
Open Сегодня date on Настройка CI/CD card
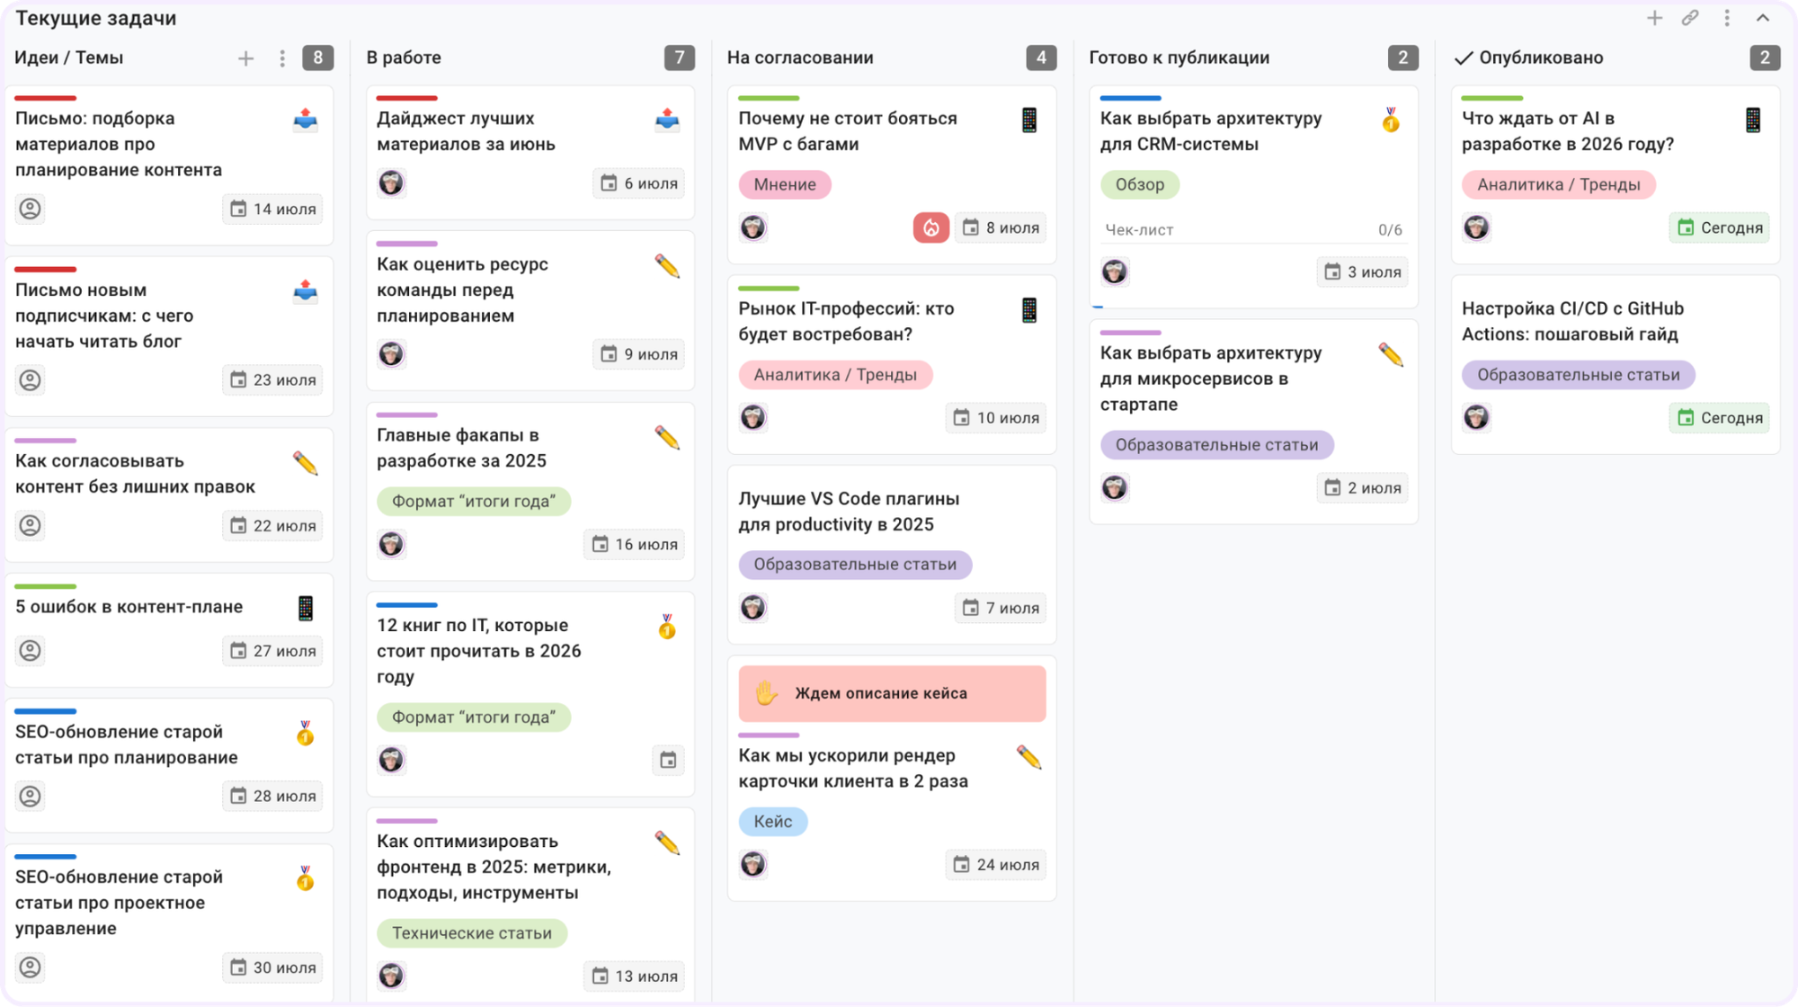[1720, 417]
